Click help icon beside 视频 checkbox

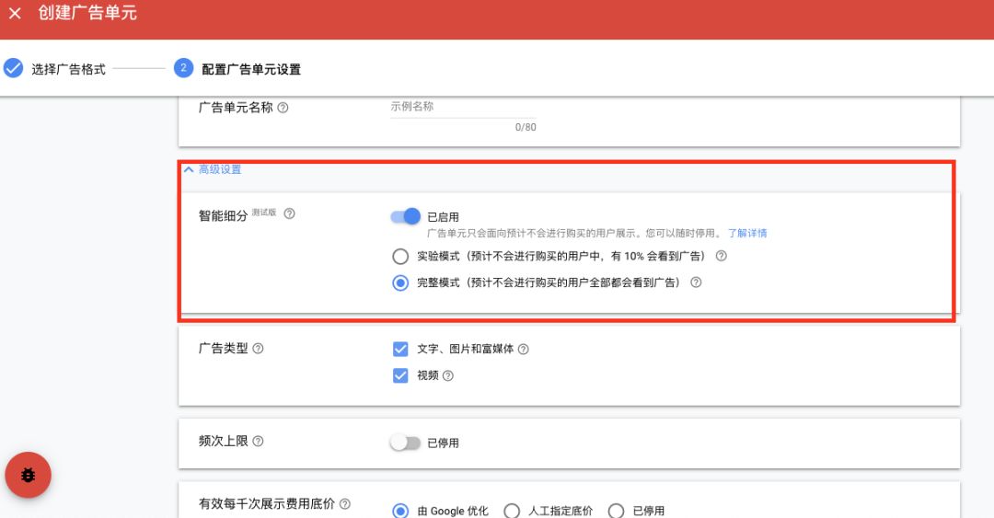click(x=448, y=376)
